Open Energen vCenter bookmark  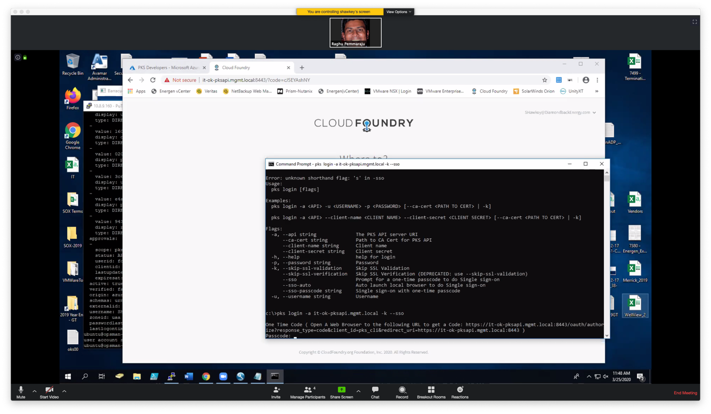pos(171,91)
